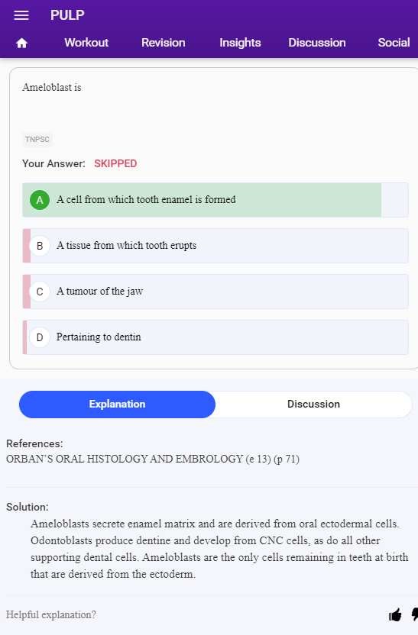Choose answer "A tumour of the jaw"
The height and width of the screenshot is (635, 418).
click(x=215, y=292)
